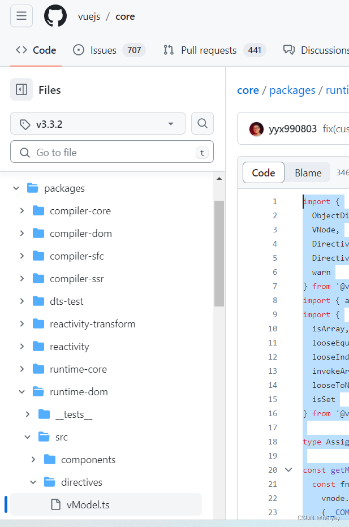Screen dimensions: 349x527
Task: Click the compiler-dom folder icon
Action: coord(38,234)
